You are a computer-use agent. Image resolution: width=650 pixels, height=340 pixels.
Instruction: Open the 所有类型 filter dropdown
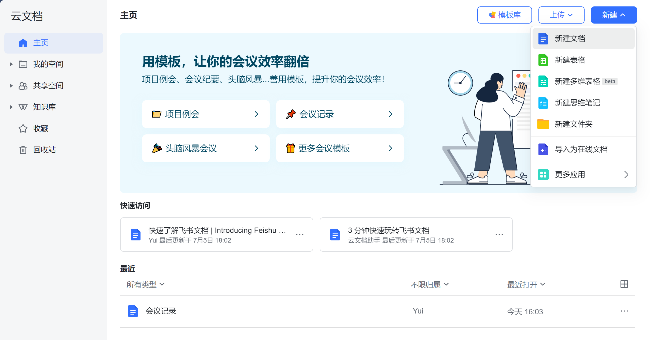[x=145, y=284]
